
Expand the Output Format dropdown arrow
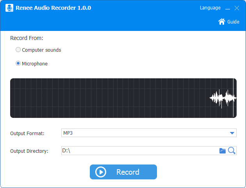(x=232, y=133)
